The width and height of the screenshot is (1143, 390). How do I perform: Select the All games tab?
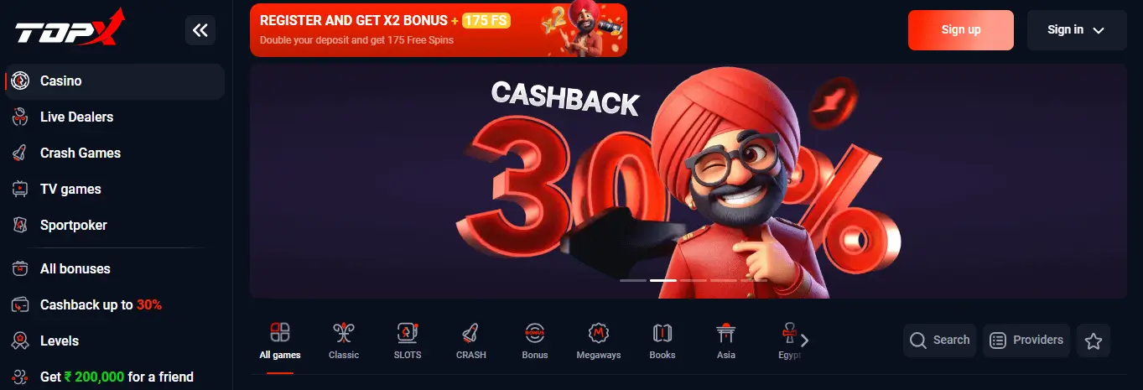click(280, 340)
